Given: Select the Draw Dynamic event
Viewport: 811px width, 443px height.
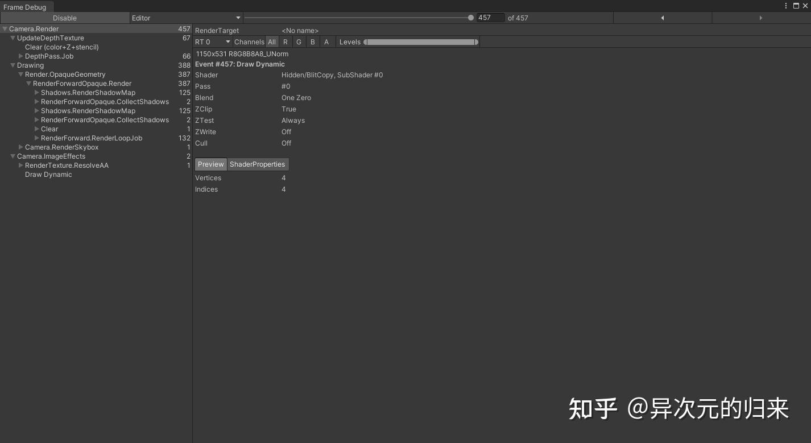Looking at the screenshot, I should [48, 175].
